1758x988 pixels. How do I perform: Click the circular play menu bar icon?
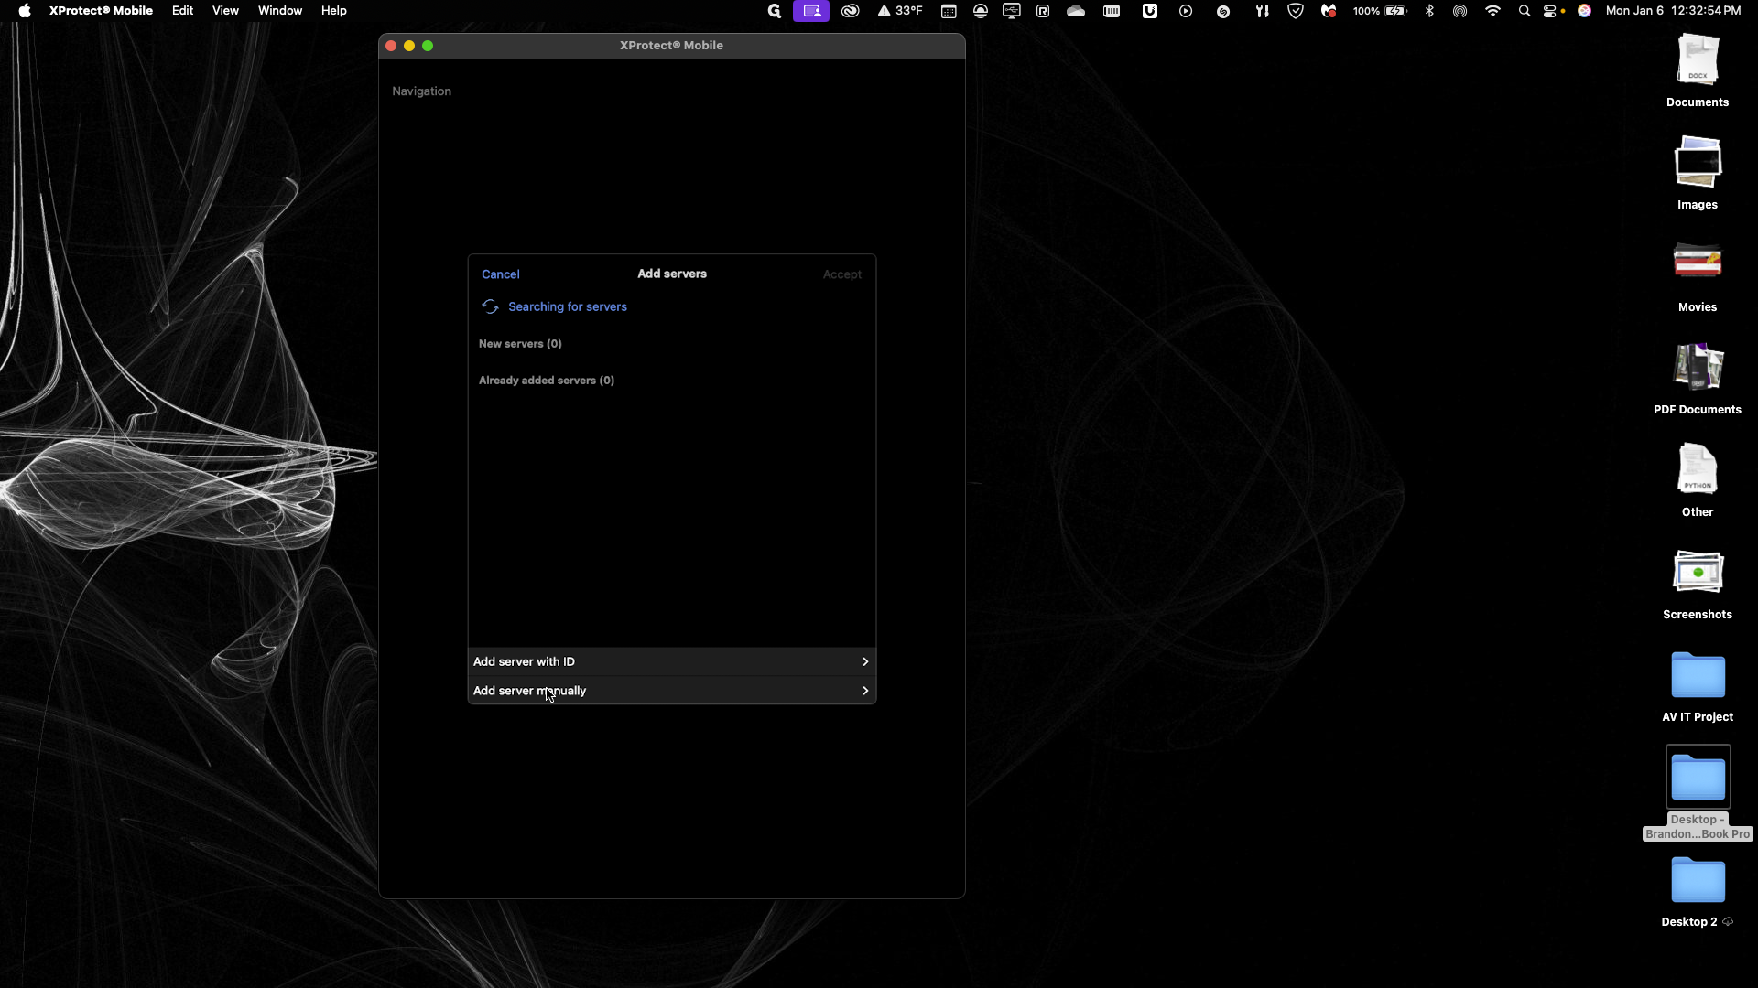coord(1186,11)
